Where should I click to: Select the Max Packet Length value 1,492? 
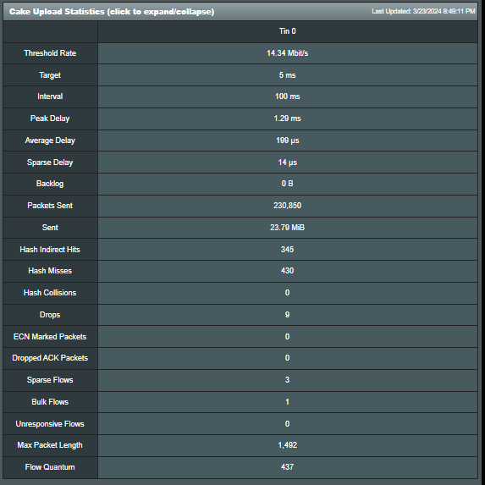point(287,445)
